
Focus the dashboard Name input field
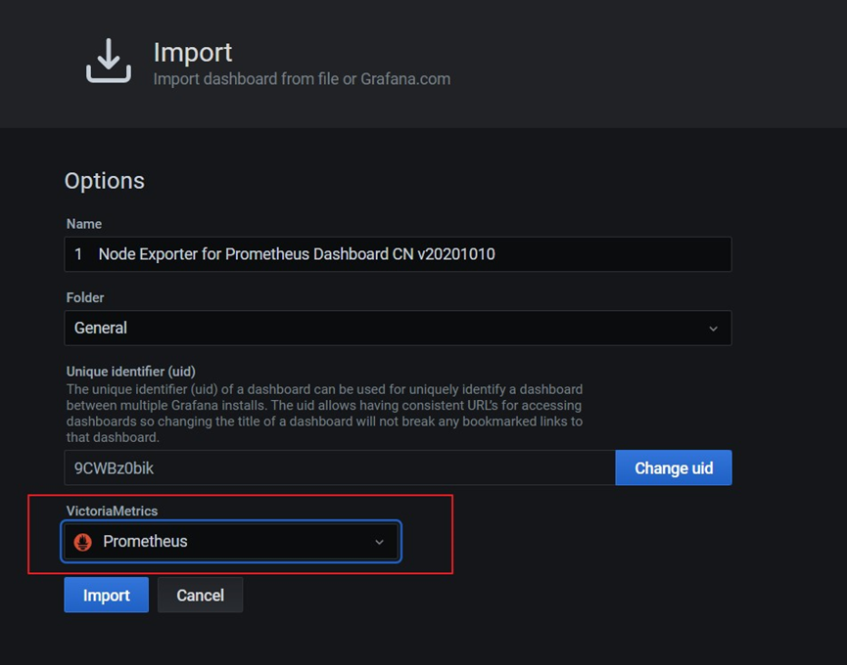point(397,254)
